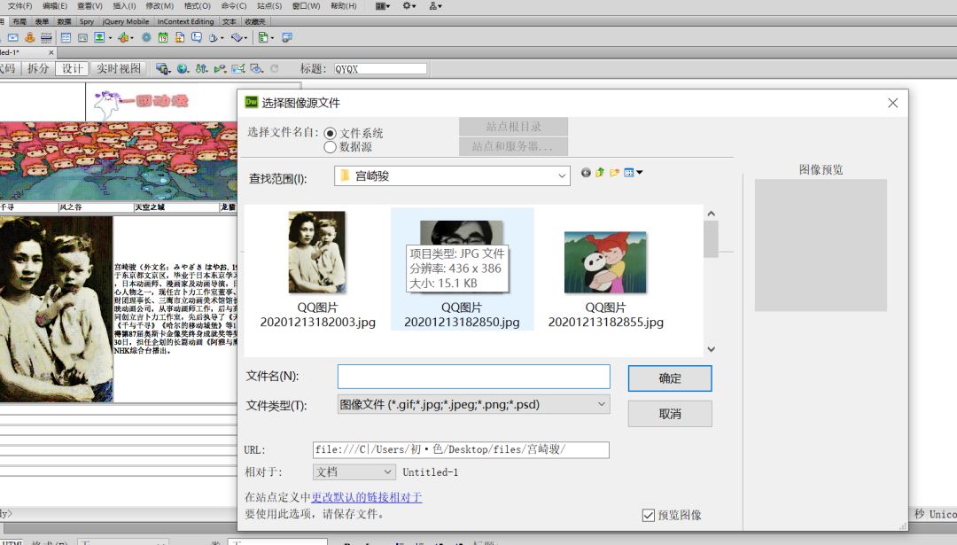This screenshot has width=957, height=545.
Task: Click the back arrow in file dialog
Action: point(586,173)
